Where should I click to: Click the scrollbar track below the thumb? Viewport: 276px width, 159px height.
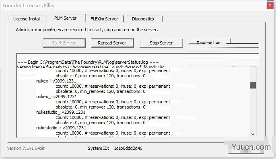coord(253,110)
